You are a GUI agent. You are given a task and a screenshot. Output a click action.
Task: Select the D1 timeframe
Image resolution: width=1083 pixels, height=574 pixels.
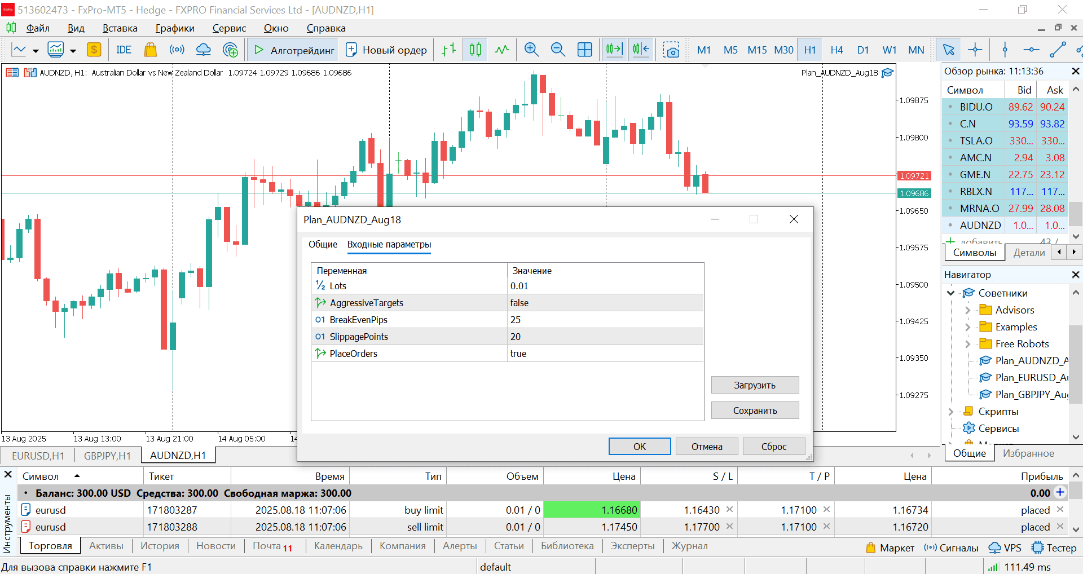coord(863,50)
